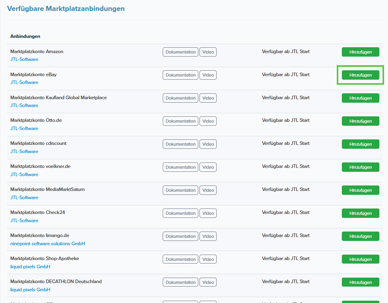This screenshot has height=303, width=388.
Task: Watch the Video for Marktplatzkonto Amazon
Action: [x=208, y=52]
